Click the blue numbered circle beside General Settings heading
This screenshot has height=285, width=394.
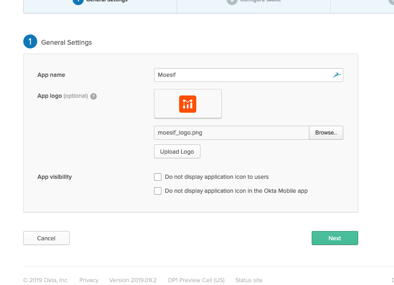coord(30,41)
